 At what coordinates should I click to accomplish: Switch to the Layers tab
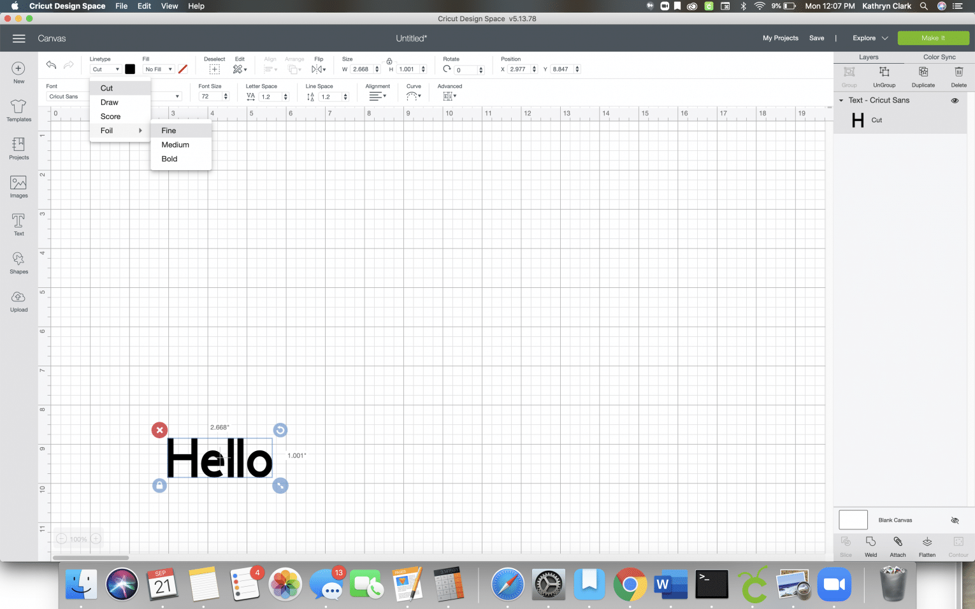click(869, 57)
